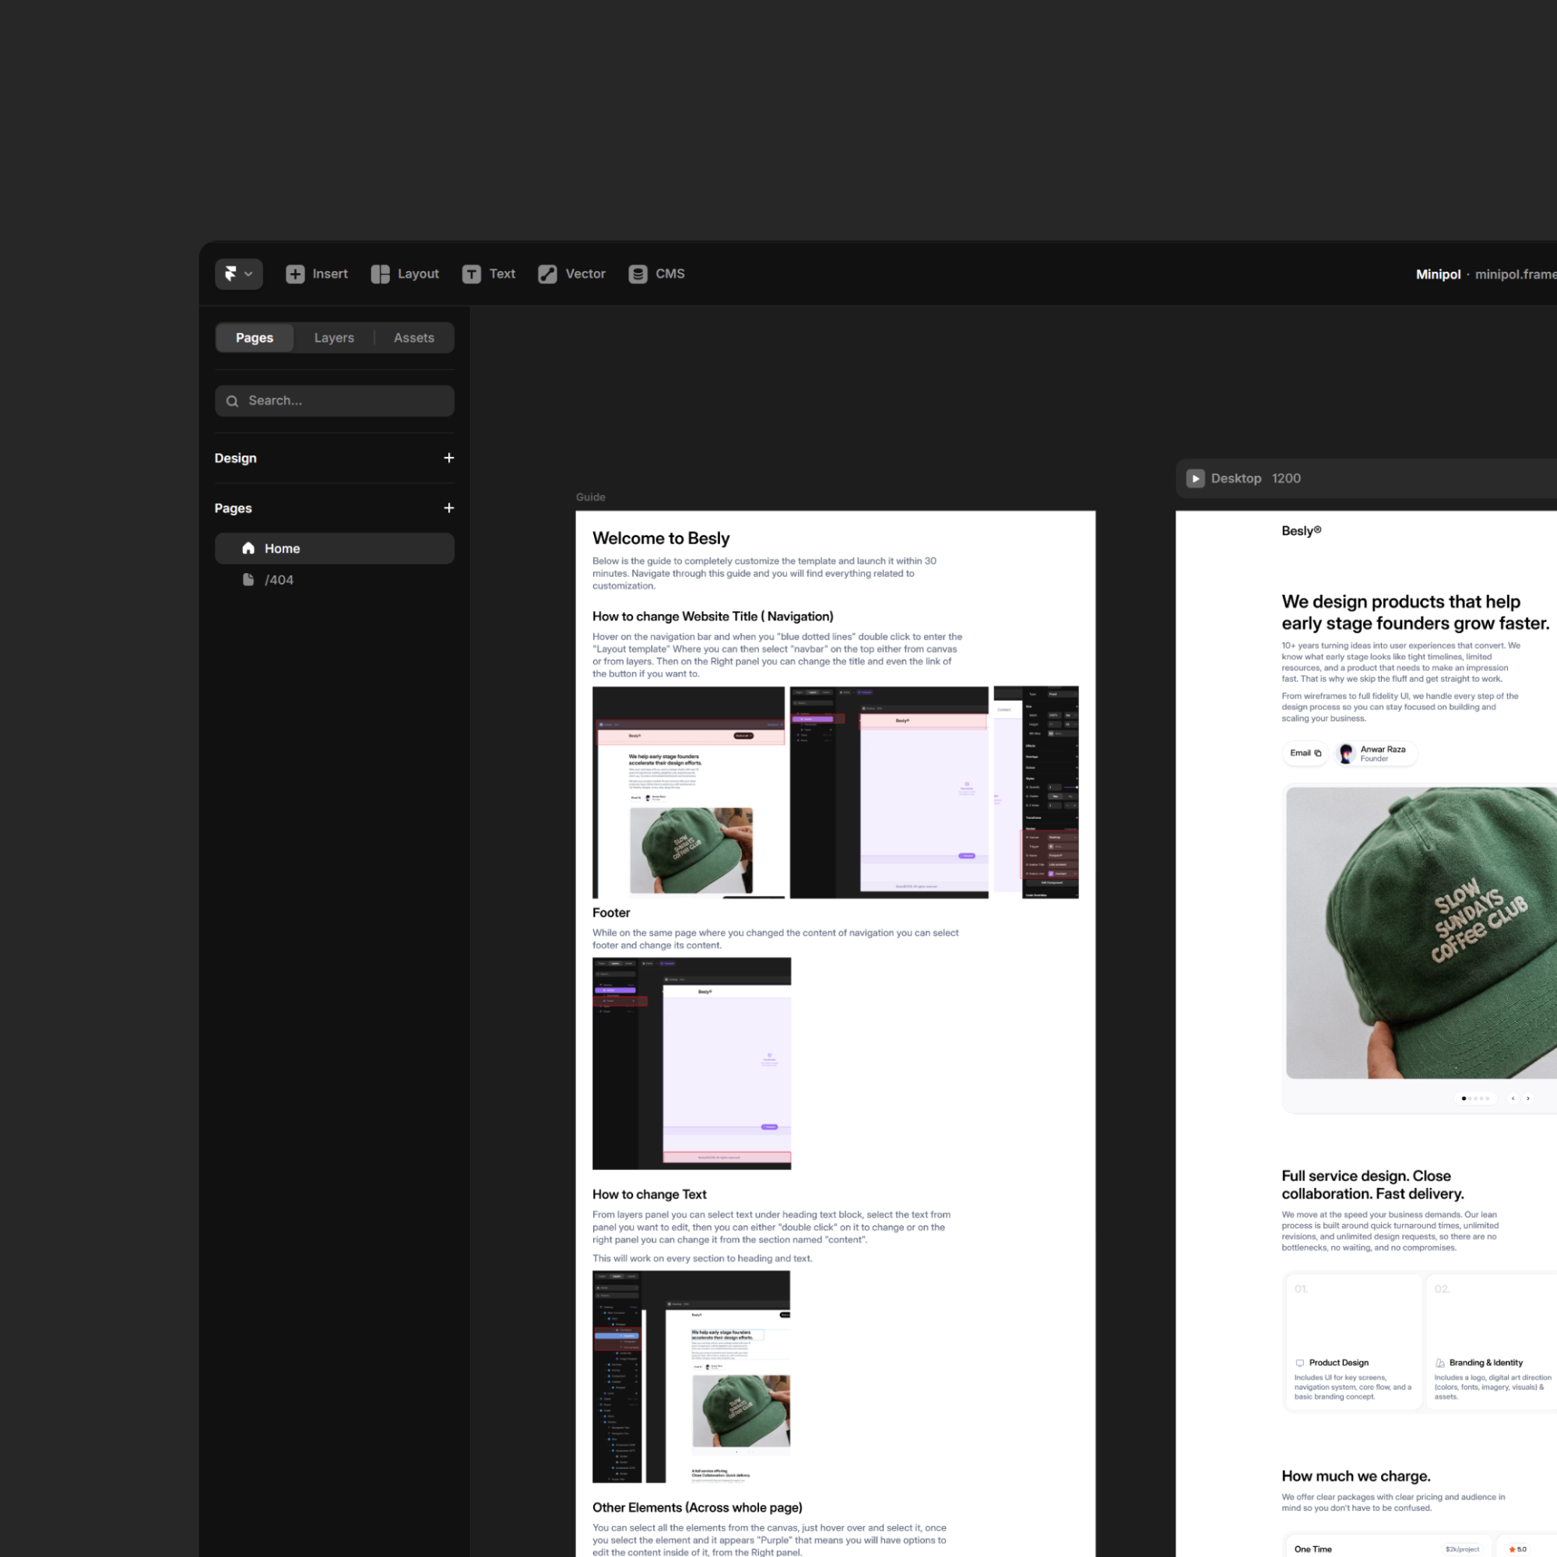Focus the Search input field
Screen dimensions: 1557x1557
(x=335, y=400)
